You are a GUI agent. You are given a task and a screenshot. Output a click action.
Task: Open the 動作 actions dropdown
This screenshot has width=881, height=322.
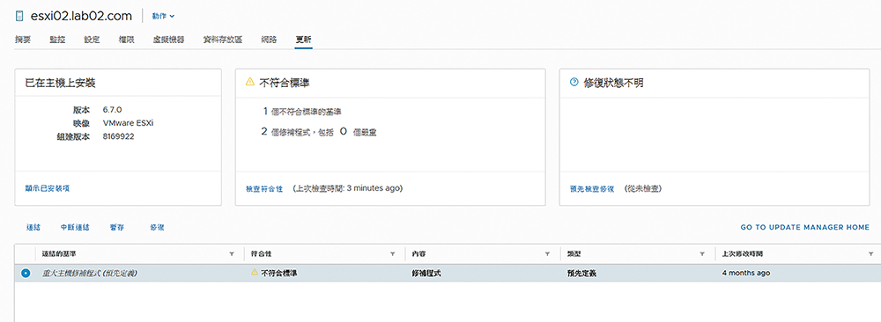pyautogui.click(x=163, y=16)
